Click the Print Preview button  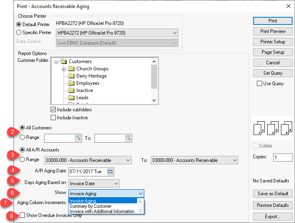272,31
